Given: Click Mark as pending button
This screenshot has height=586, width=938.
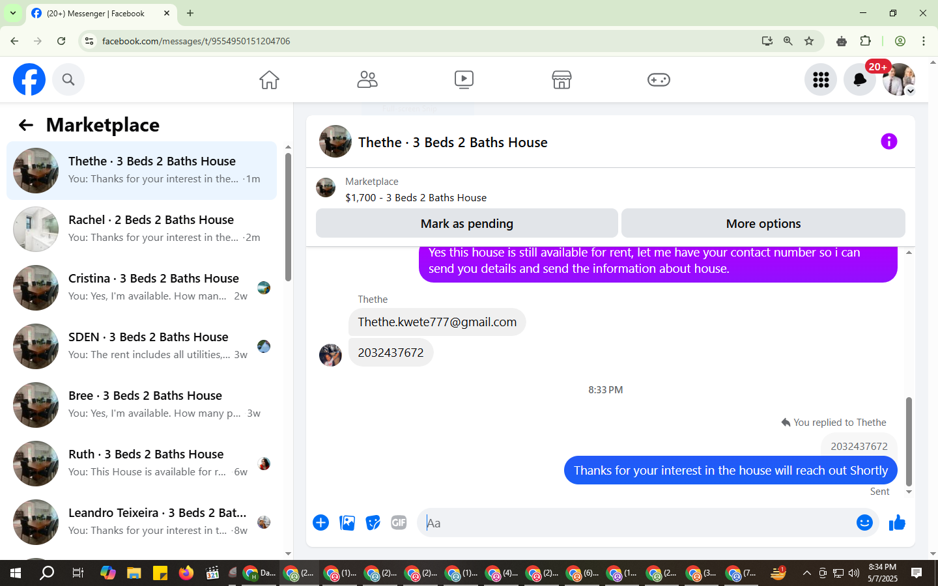Looking at the screenshot, I should pyautogui.click(x=466, y=223).
